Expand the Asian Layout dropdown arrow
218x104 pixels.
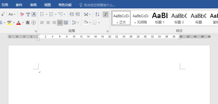click(x=90, y=14)
